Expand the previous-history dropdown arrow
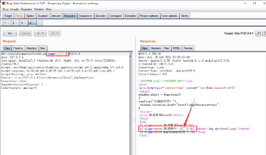This screenshot has height=155, width=266. pos(44,33)
